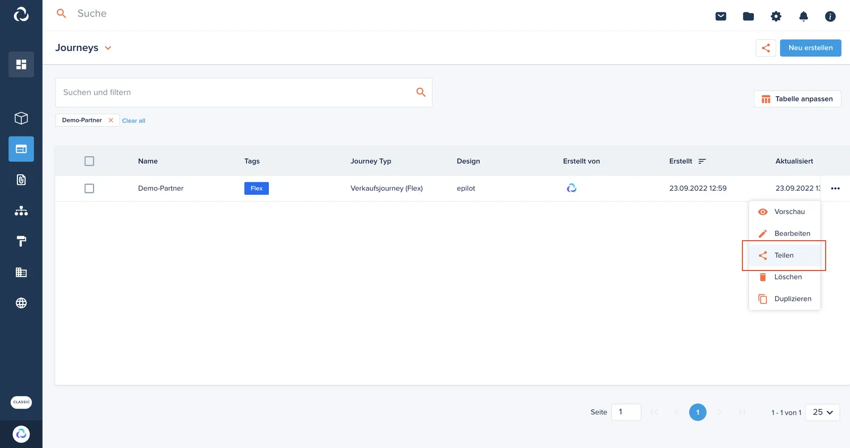The height and width of the screenshot is (448, 850).
Task: Focus the Suchen und filtern field
Action: [x=244, y=92]
